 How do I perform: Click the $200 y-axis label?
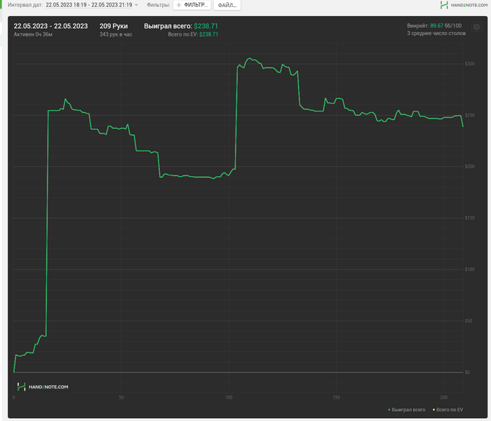[469, 166]
